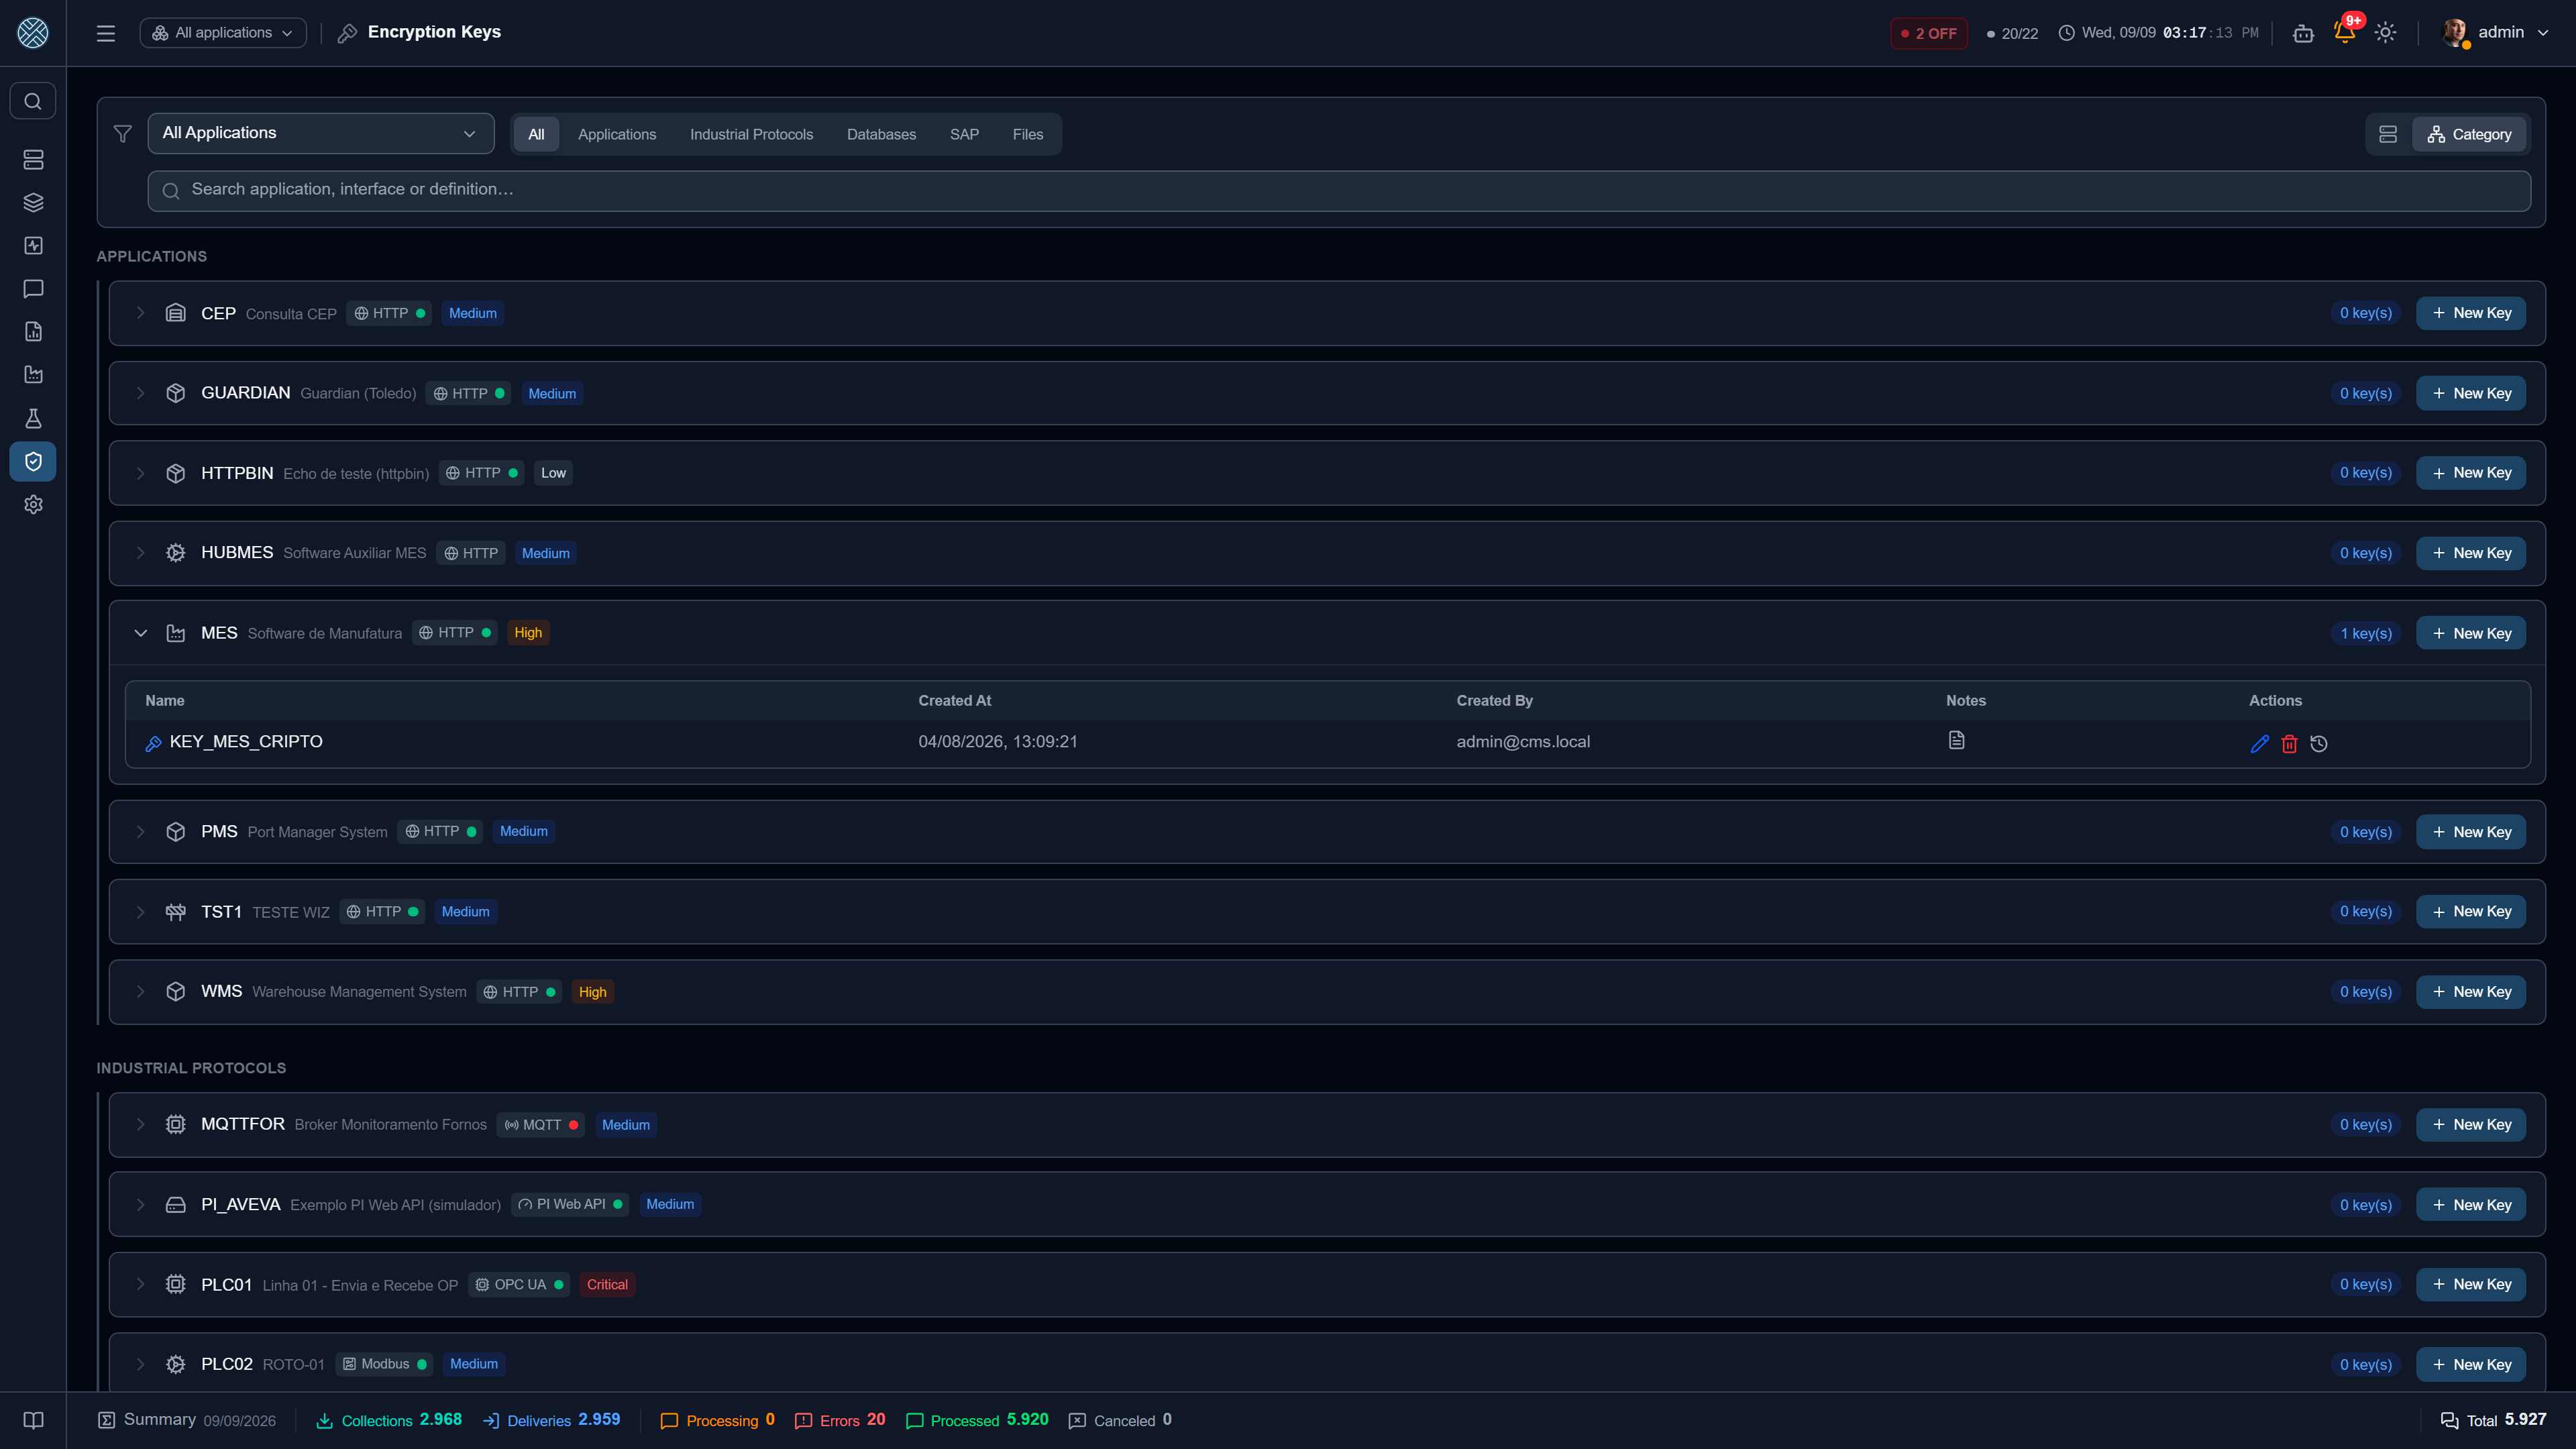Open settings gear in sidebar

[x=33, y=504]
